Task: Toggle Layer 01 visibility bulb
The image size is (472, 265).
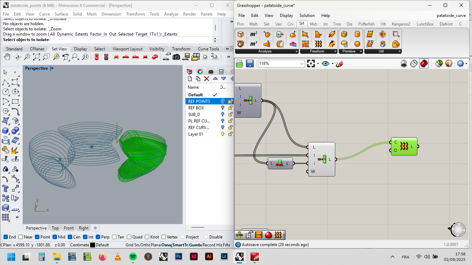Action: (223, 134)
